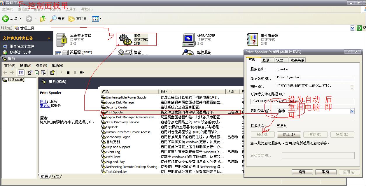This screenshot has width=366, height=186.
Task: Click the ? help button in properties title bar
Action: 348,52
